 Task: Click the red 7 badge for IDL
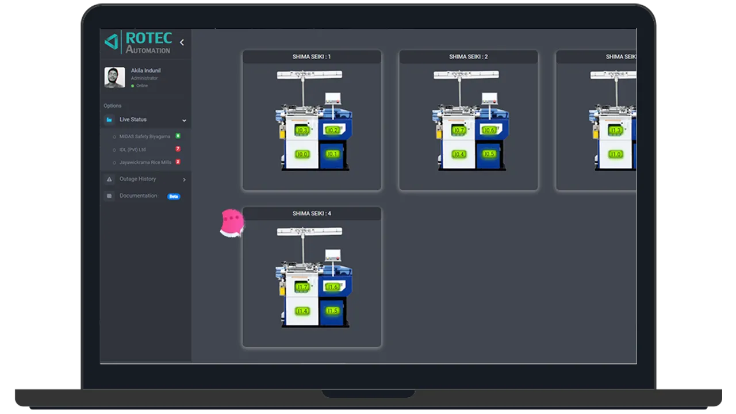(x=178, y=149)
